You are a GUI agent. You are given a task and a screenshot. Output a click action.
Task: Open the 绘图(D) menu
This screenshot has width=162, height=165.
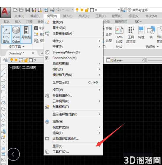pyautogui.click(x=117, y=16)
